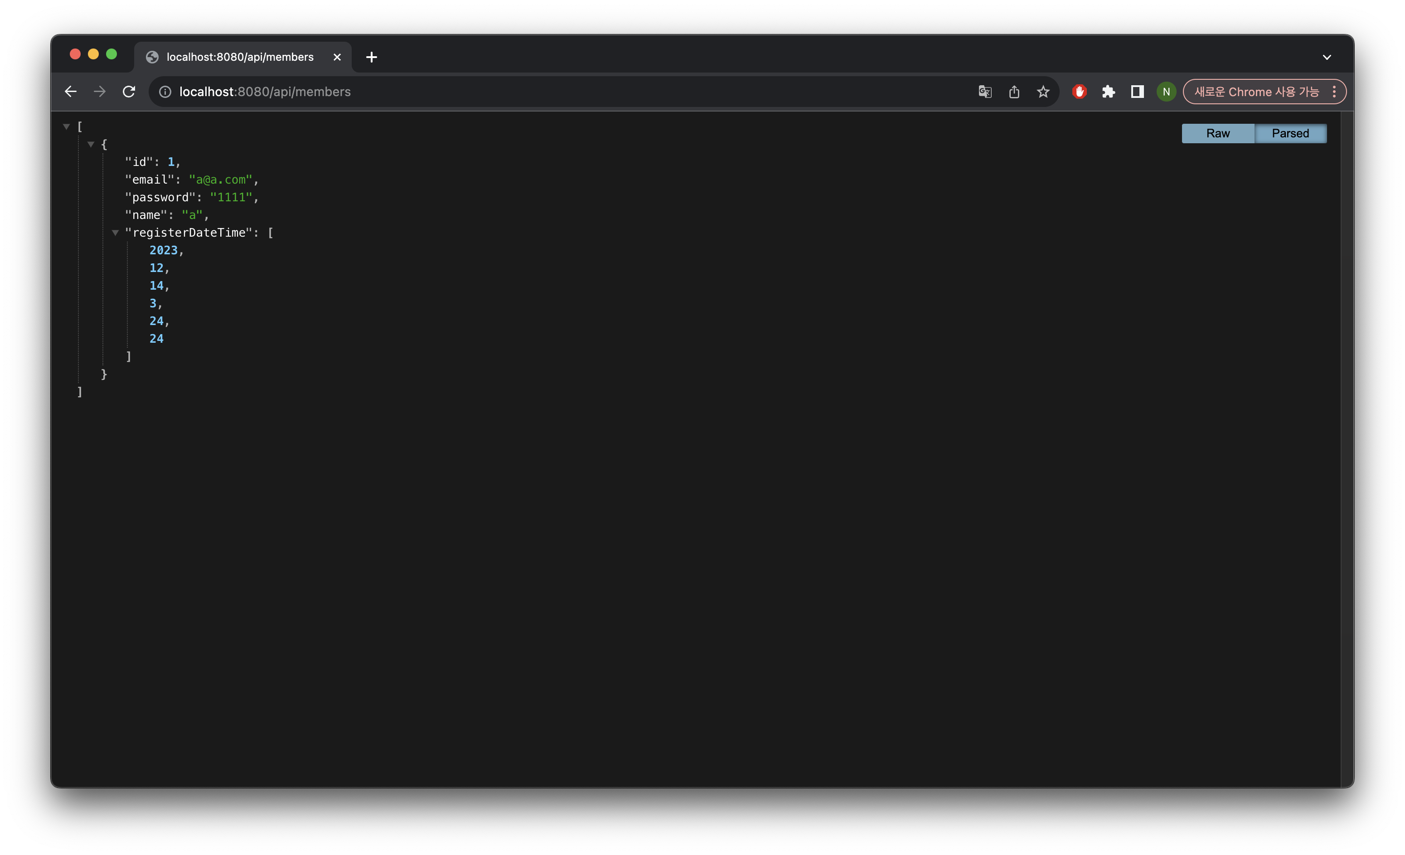The width and height of the screenshot is (1405, 855).
Task: Open the tab search dropdown chevron
Action: (x=1326, y=57)
